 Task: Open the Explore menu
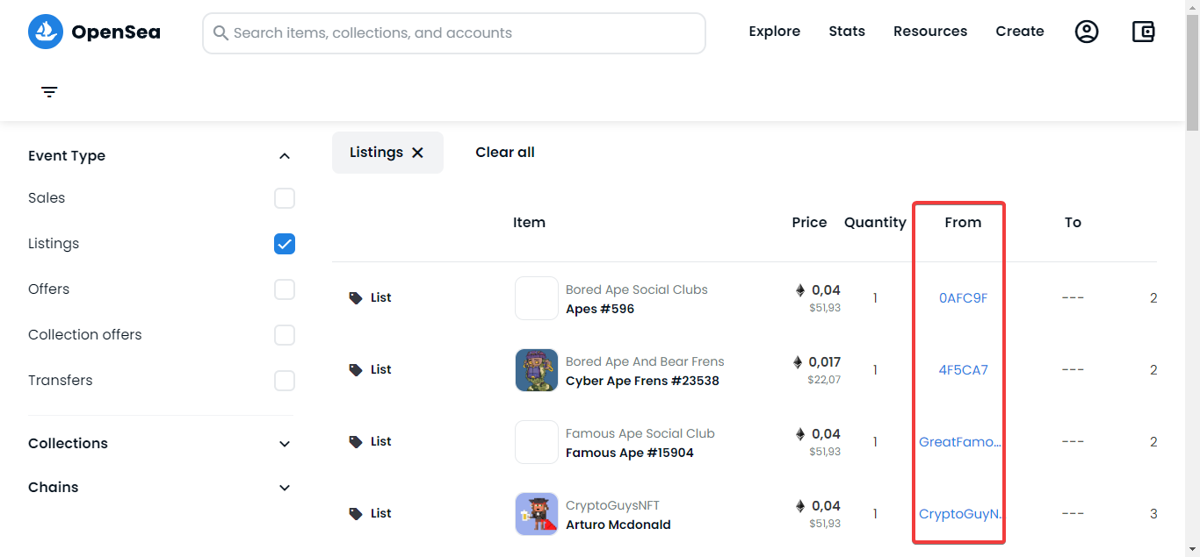click(774, 32)
